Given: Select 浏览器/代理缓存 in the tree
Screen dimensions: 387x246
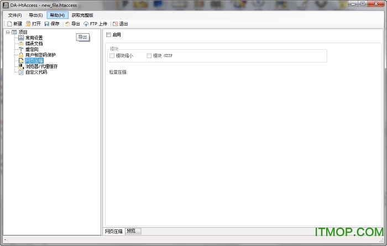Looking at the screenshot, I should (41, 66).
